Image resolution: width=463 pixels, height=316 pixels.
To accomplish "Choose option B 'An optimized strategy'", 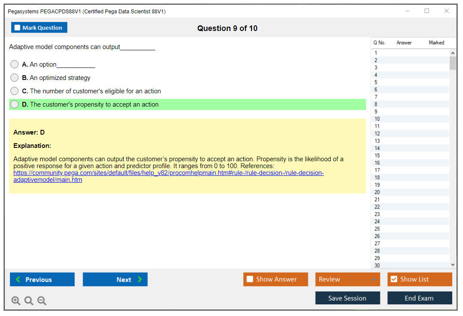I will click(x=14, y=78).
